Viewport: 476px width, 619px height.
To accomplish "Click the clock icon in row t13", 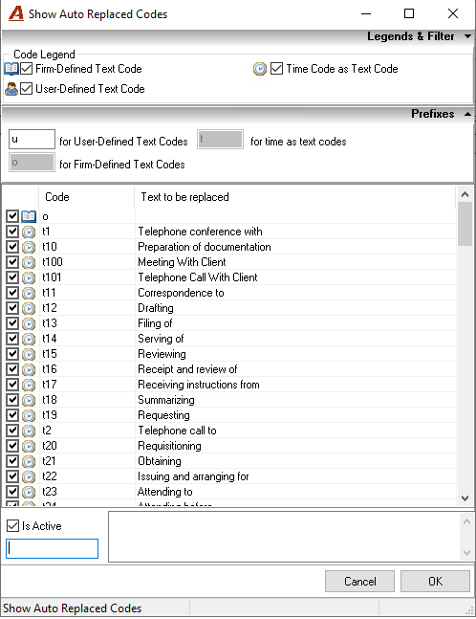I will (x=29, y=323).
